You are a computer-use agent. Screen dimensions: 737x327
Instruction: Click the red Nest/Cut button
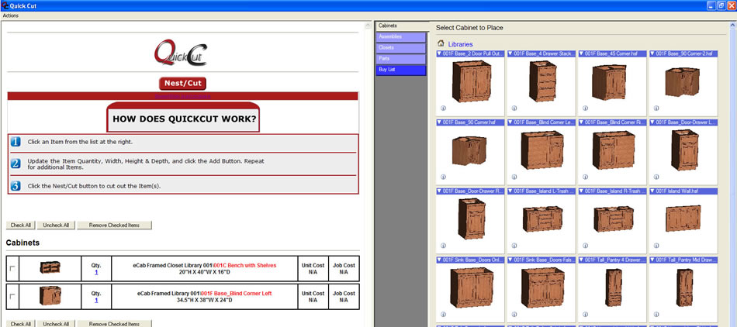coord(183,84)
